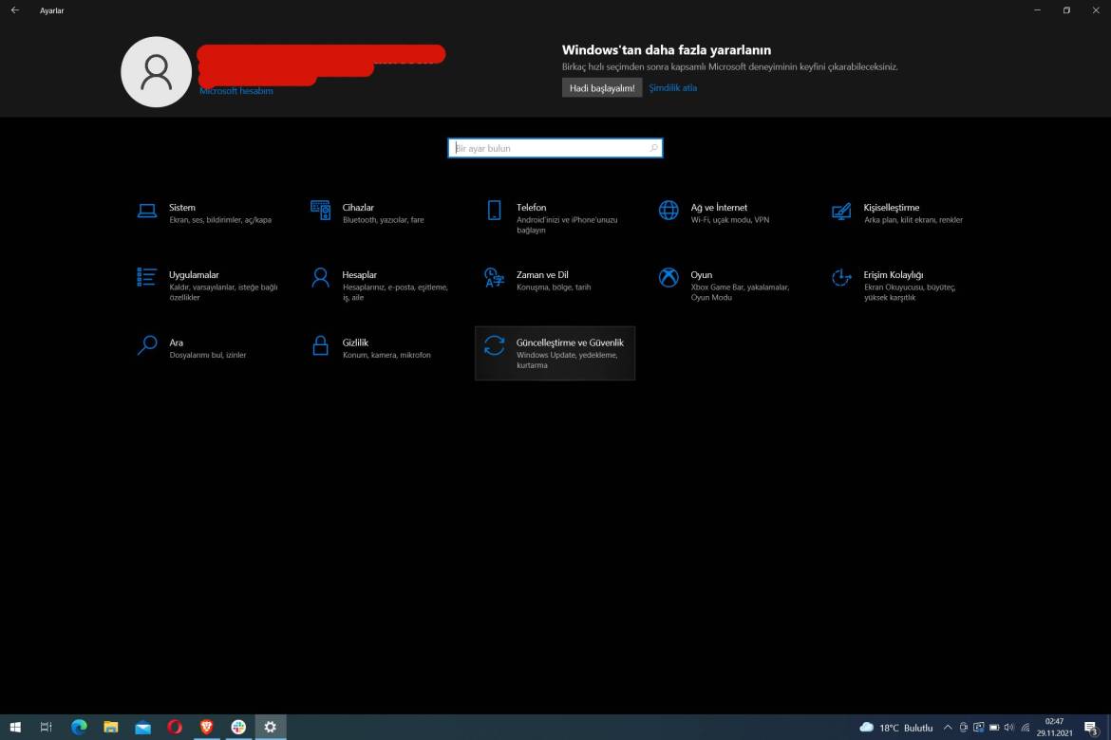The width and height of the screenshot is (1111, 740).
Task: Open Sistem settings category
Action: coord(180,213)
